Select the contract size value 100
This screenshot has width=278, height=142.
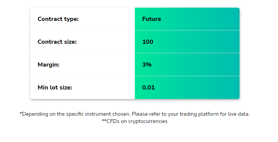148,42
